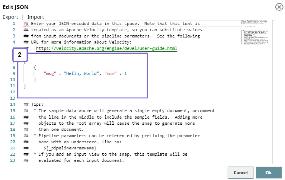Select line number 23 in the gutter
This screenshot has height=180, width=285.
[13, 160]
